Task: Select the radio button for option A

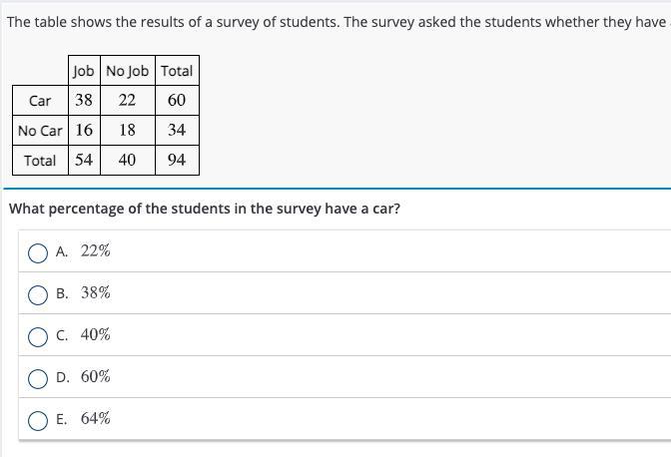Action: 38,252
